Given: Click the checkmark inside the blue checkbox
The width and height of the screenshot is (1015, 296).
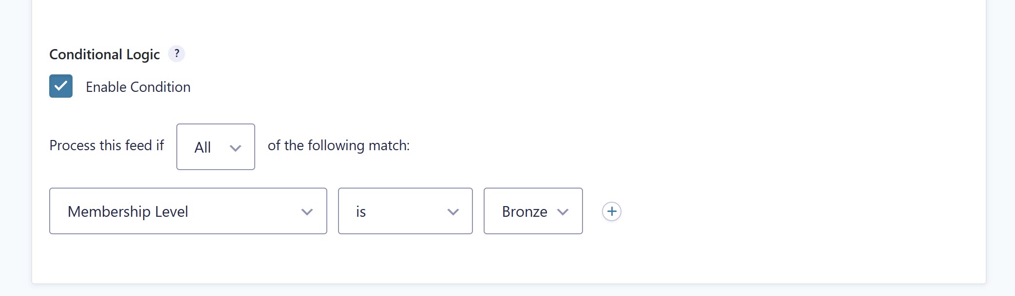Looking at the screenshot, I should point(61,86).
